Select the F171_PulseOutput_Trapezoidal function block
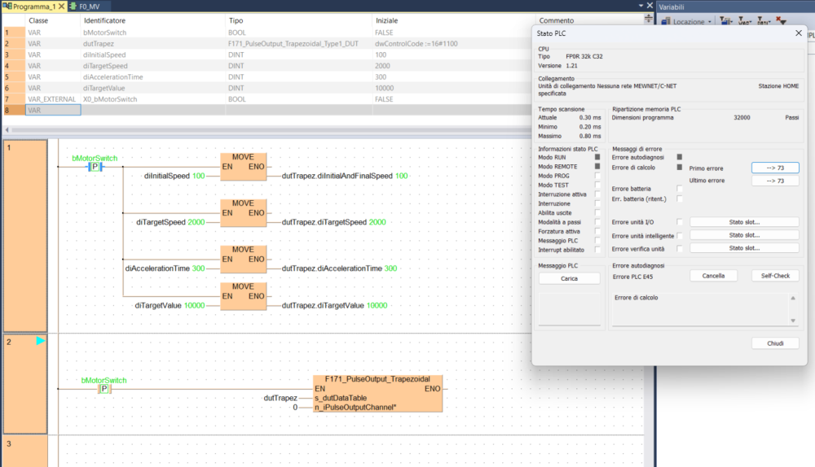815x467 pixels. pyautogui.click(x=378, y=393)
